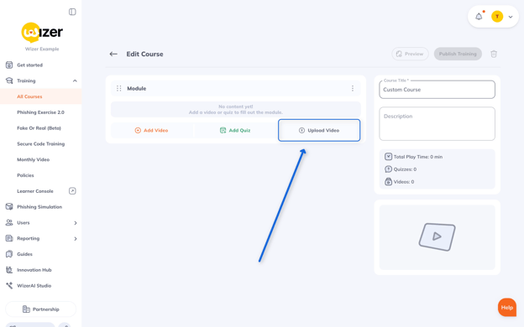
Task: Grab the Module drag handle
Action: pos(118,88)
